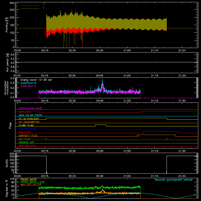This screenshot has height=201, width=201.
Task: Click the Roll period axis title
Action: [x=8, y=63]
